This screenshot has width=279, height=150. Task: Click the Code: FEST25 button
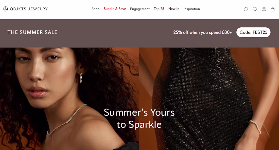(253, 32)
